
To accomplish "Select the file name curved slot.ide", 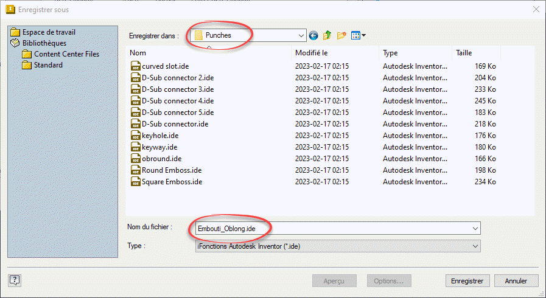I will coord(166,66).
